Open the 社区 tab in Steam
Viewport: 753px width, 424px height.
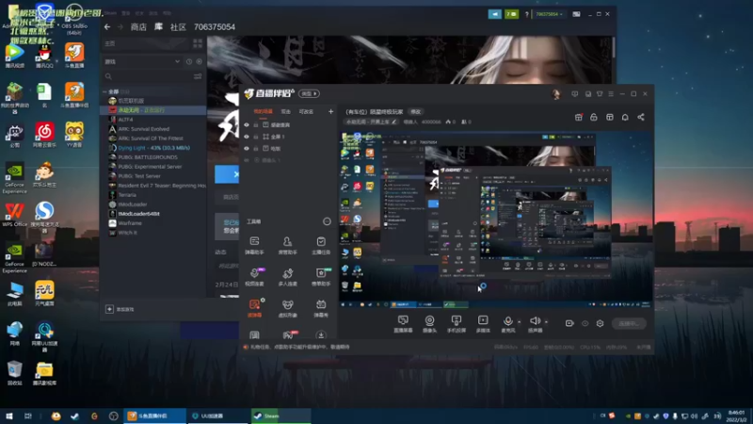tap(178, 27)
